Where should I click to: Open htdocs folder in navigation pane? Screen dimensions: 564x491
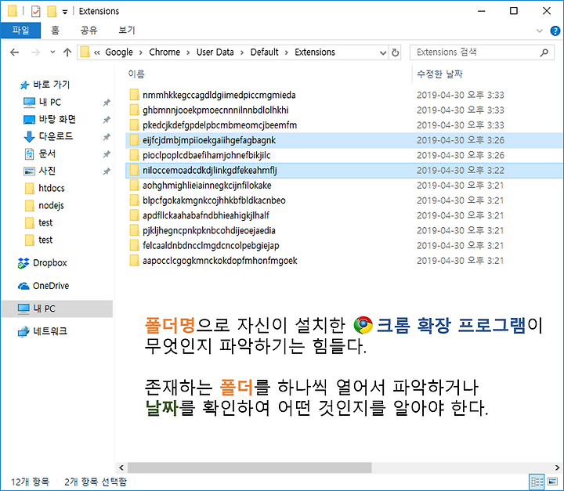(52, 188)
